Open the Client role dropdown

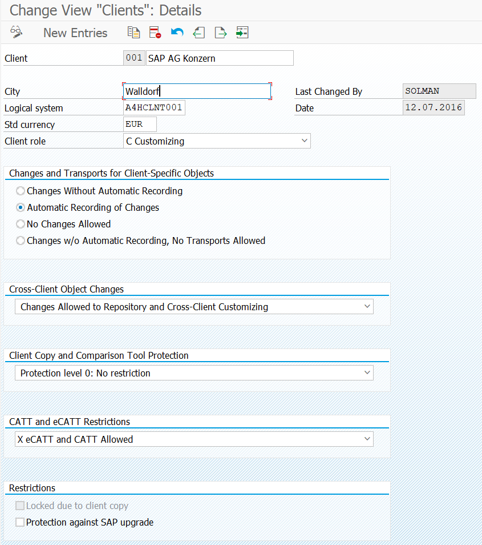[303, 141]
